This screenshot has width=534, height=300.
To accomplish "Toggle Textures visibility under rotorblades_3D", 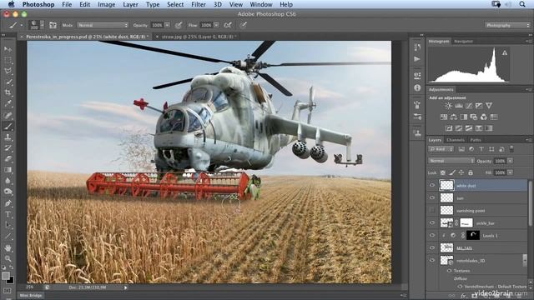I will click(x=449, y=271).
